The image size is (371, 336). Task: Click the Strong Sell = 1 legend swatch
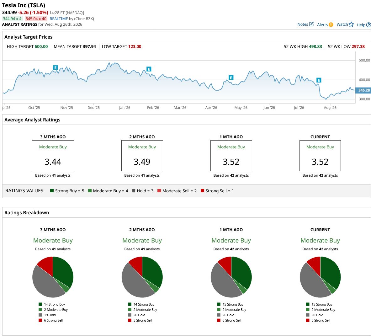pos(202,191)
